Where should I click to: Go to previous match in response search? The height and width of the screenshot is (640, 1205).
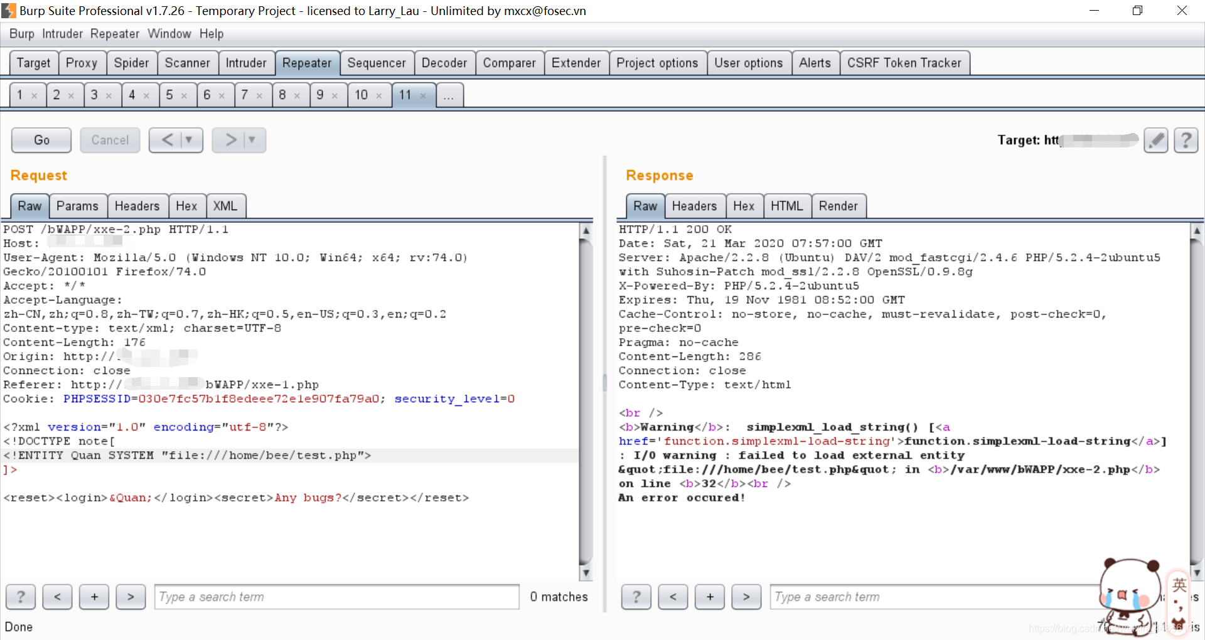673,597
